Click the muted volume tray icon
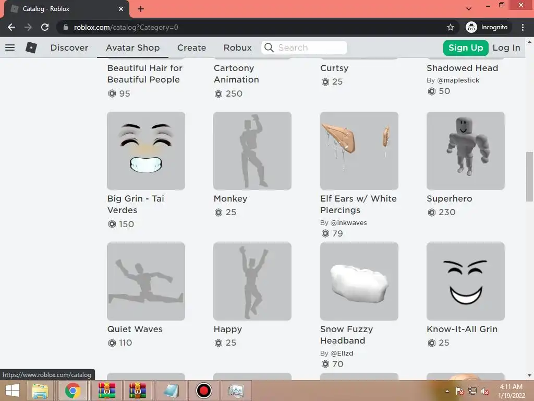 point(485,391)
